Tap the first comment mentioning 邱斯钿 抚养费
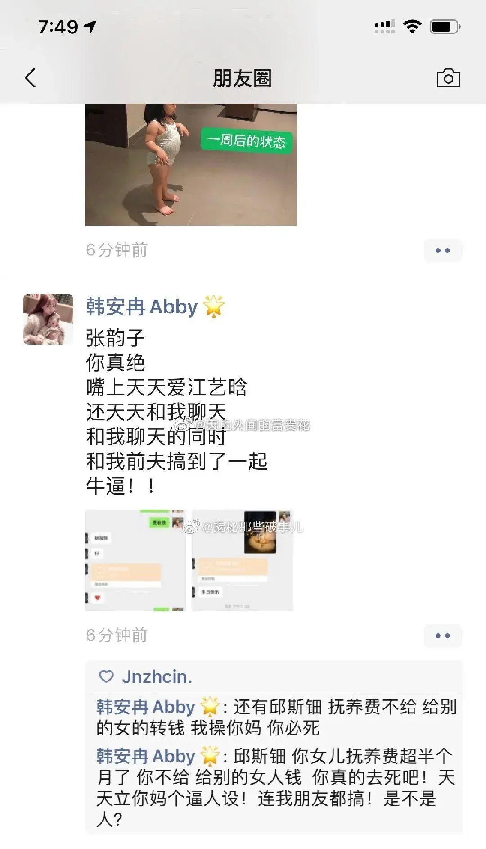486x849 pixels. (276, 717)
